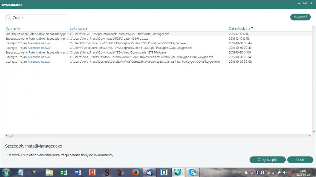316x177 pixels.
Task: Click the ATI tray icon
Action: (290, 173)
